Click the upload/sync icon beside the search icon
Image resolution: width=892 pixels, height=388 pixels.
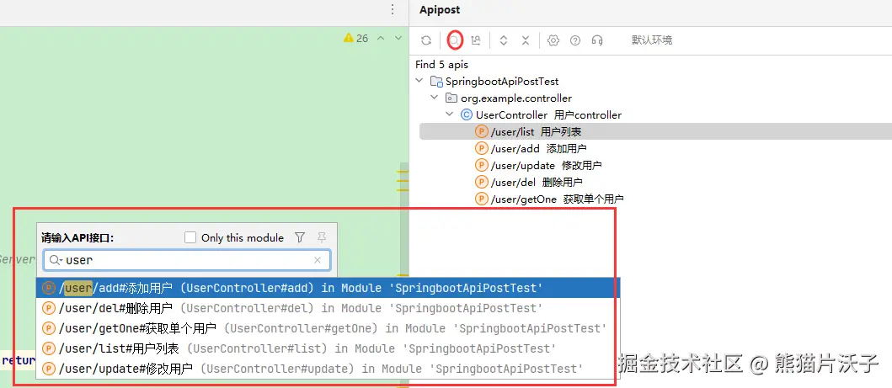tap(476, 40)
